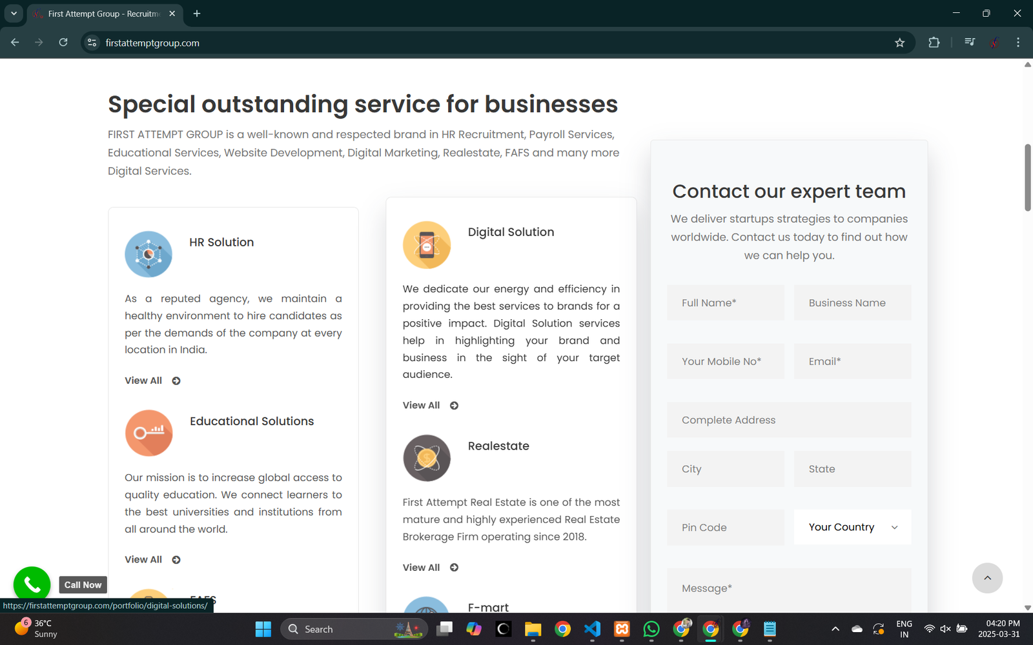
Task: Click View All under Realestate
Action: tap(421, 568)
